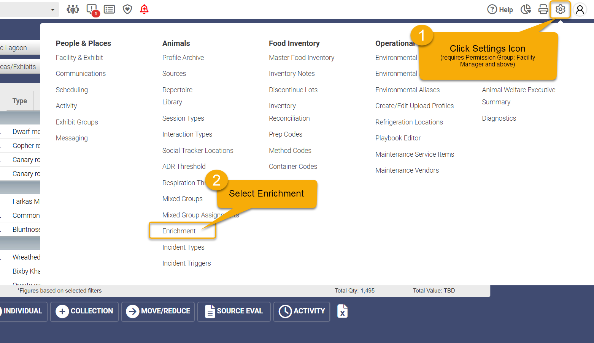Open Repertoire Library menu item
The height and width of the screenshot is (343, 594).
178,96
